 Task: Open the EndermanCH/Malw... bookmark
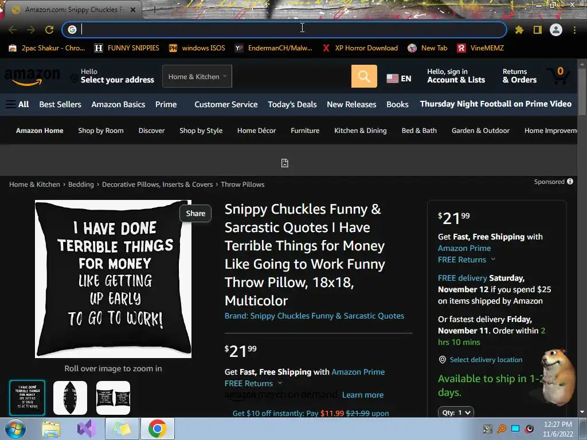coord(273,48)
